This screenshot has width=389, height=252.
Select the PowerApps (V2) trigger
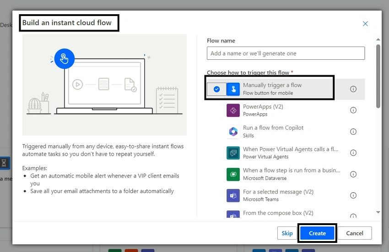coord(286,110)
